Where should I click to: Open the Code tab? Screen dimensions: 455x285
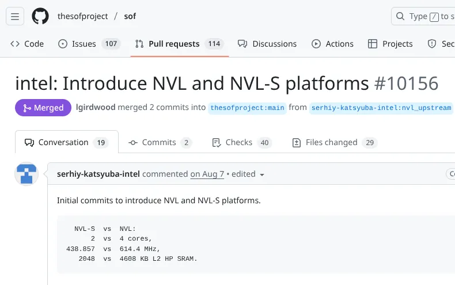[27, 44]
